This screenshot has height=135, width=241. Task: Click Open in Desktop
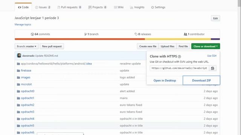pyautogui.click(x=165, y=81)
